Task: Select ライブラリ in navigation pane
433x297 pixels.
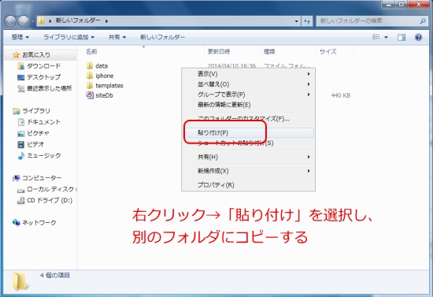Action: tap(36, 111)
